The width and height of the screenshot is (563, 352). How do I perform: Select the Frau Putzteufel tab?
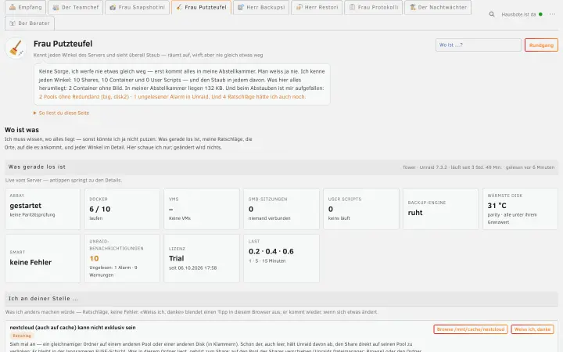tap(202, 7)
